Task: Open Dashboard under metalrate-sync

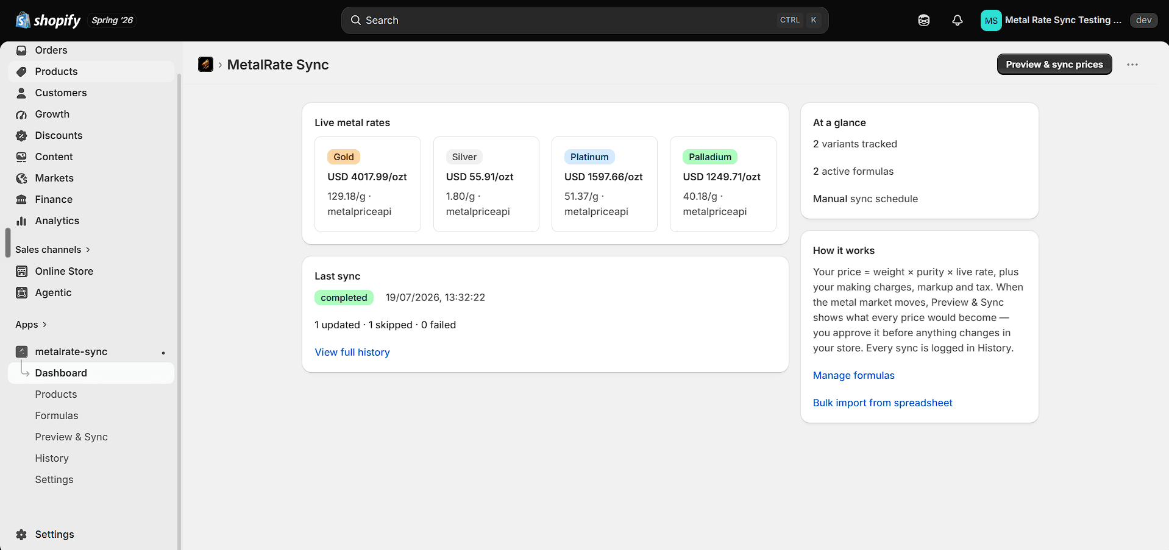Action: [91, 373]
